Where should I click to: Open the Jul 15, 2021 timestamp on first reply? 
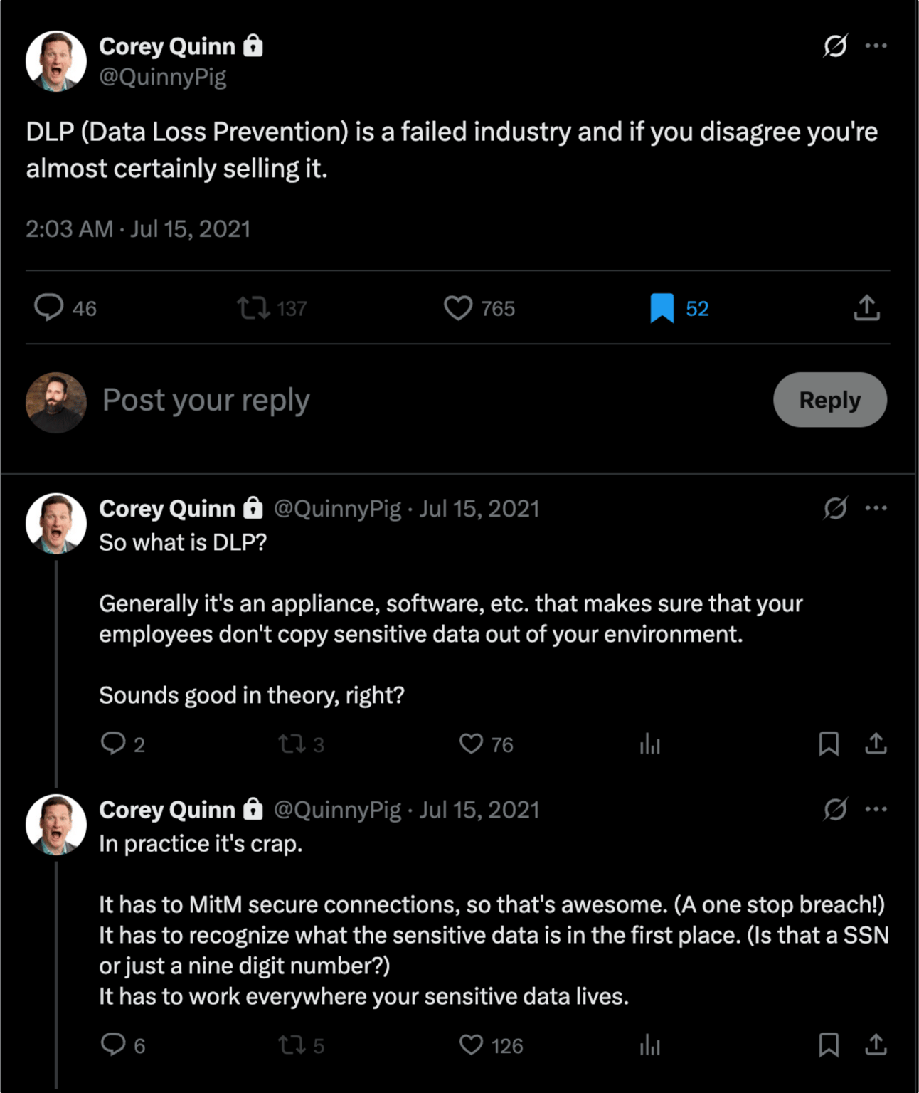(x=479, y=509)
